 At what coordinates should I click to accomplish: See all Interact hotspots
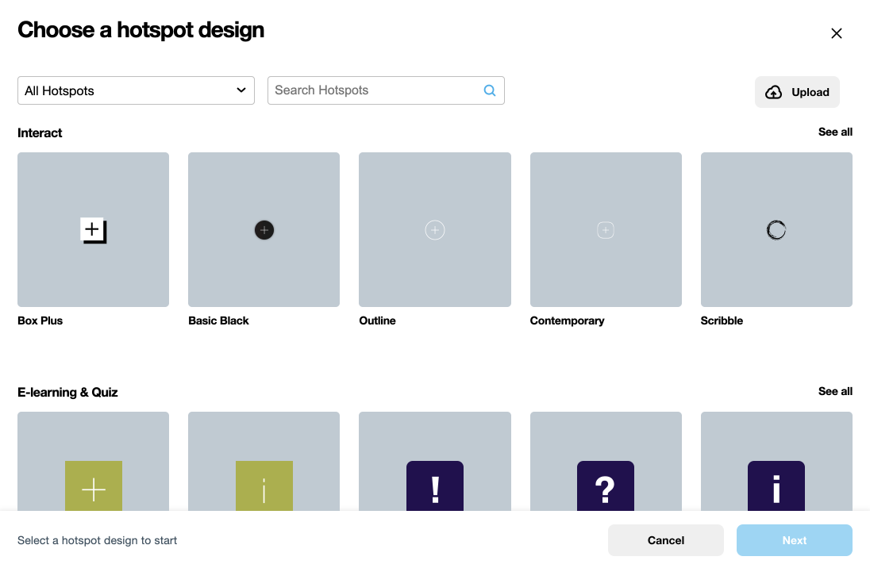835,132
